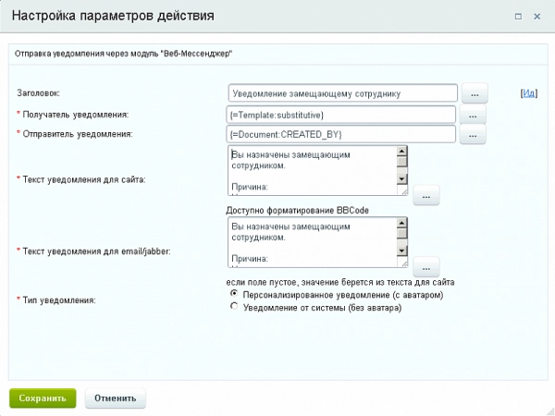Image resolution: width=555 pixels, height=416 pixels.
Task: Open the Ид link
Action: tap(529, 93)
